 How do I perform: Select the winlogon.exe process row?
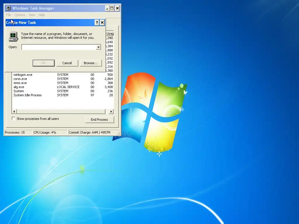pos(63,75)
